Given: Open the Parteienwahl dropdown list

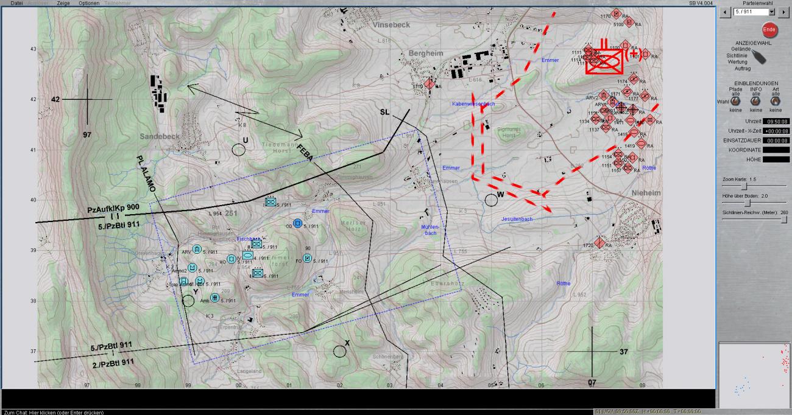Looking at the screenshot, I should (772, 12).
